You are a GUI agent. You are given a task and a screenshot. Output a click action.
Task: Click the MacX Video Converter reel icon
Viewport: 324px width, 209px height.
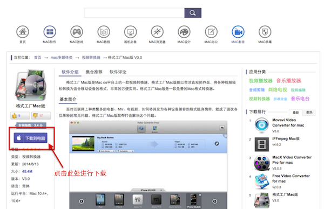[x=262, y=163]
